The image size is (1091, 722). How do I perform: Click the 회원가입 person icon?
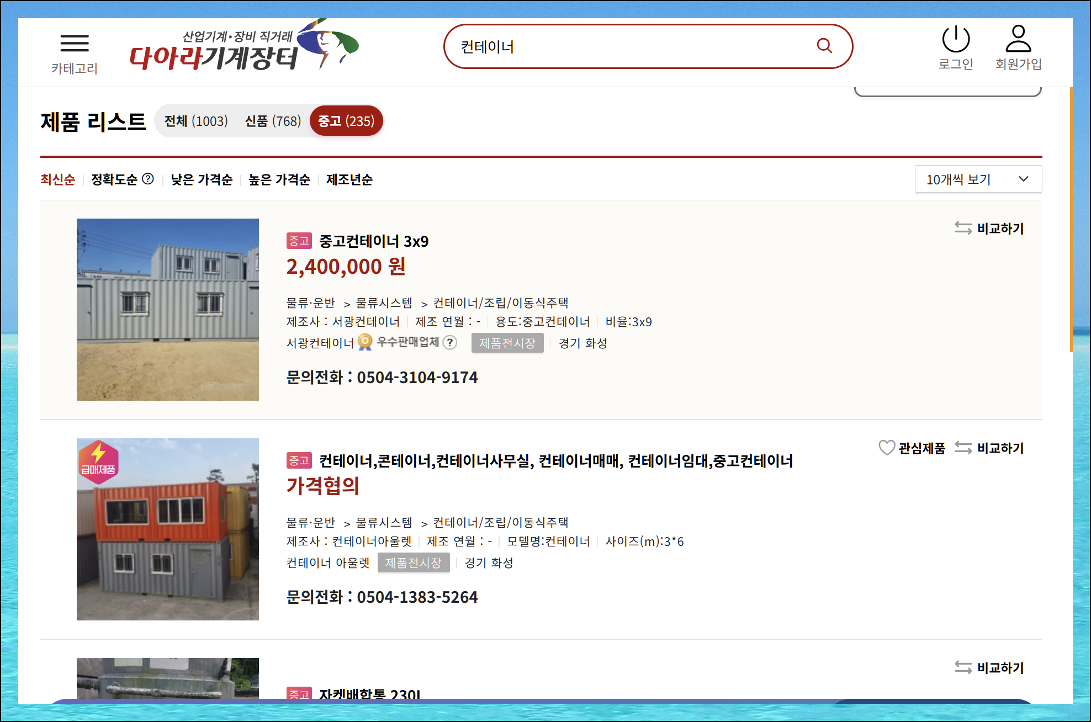(1018, 40)
